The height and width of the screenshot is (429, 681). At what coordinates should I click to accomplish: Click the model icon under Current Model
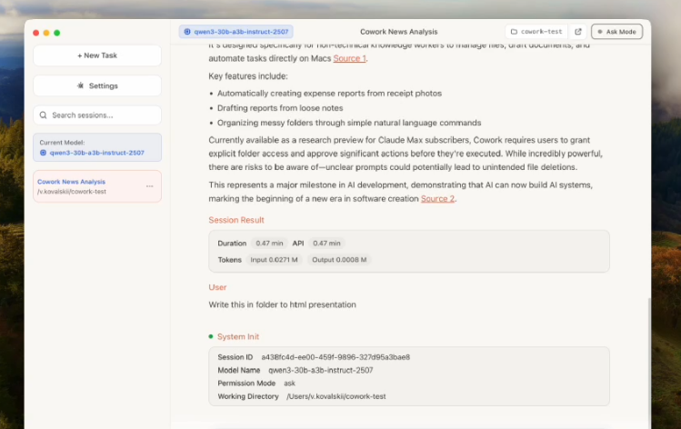click(x=43, y=153)
